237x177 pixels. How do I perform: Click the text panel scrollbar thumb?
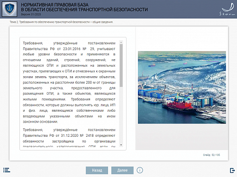[121, 65]
